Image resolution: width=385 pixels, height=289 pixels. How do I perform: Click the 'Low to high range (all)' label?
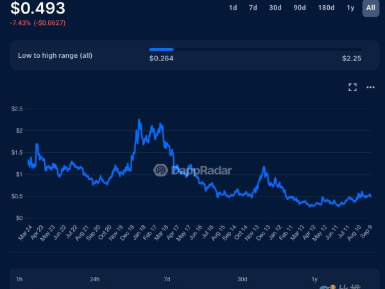55,55
